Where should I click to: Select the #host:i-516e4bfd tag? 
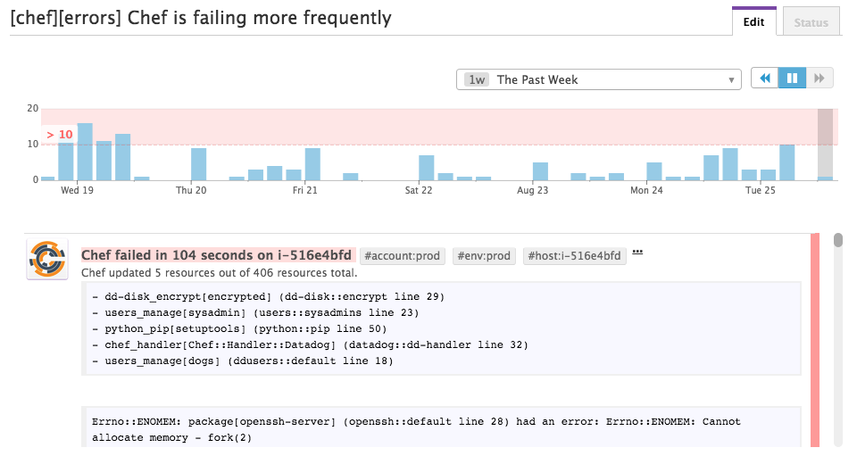pos(574,255)
